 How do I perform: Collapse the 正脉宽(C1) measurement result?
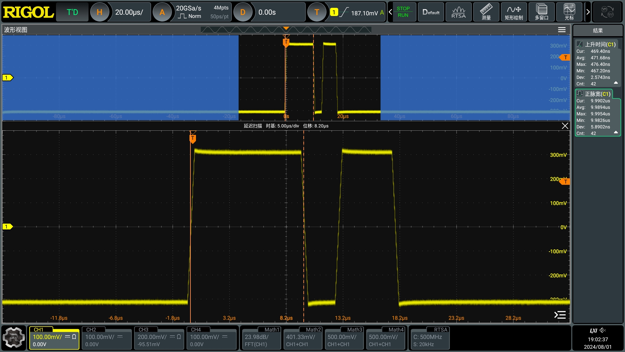coord(616,132)
